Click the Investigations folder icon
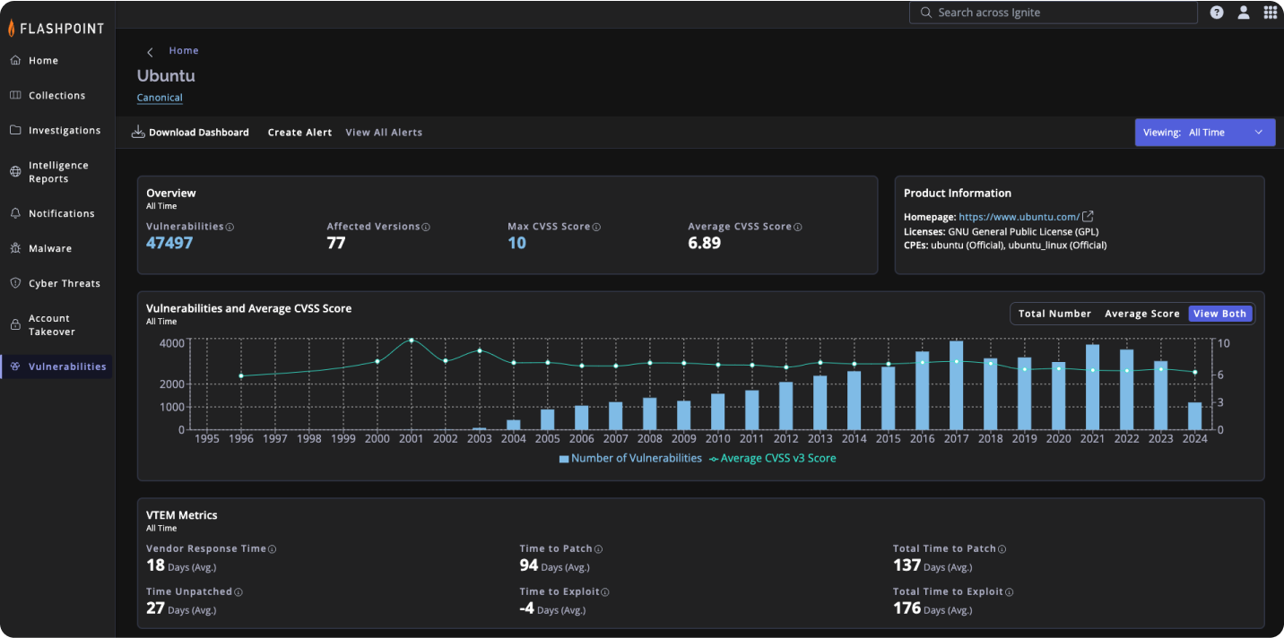 15,131
